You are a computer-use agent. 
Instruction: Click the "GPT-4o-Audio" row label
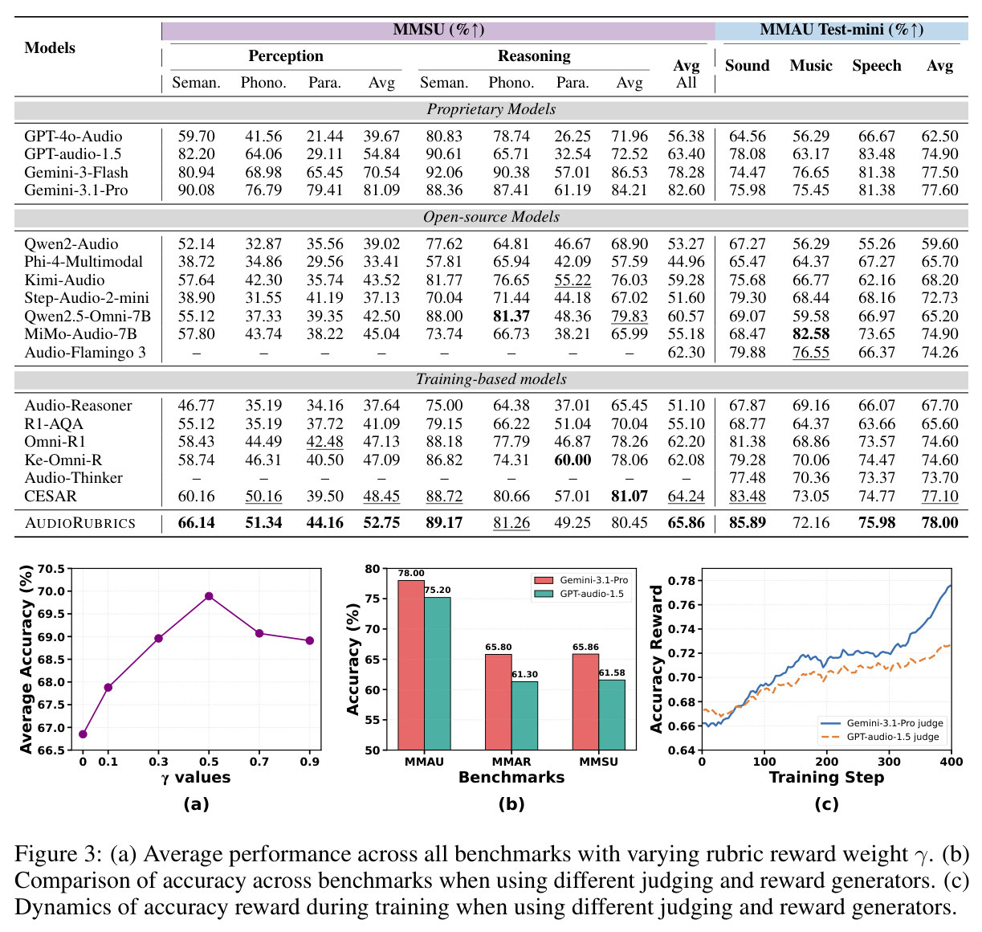pyautogui.click(x=73, y=137)
